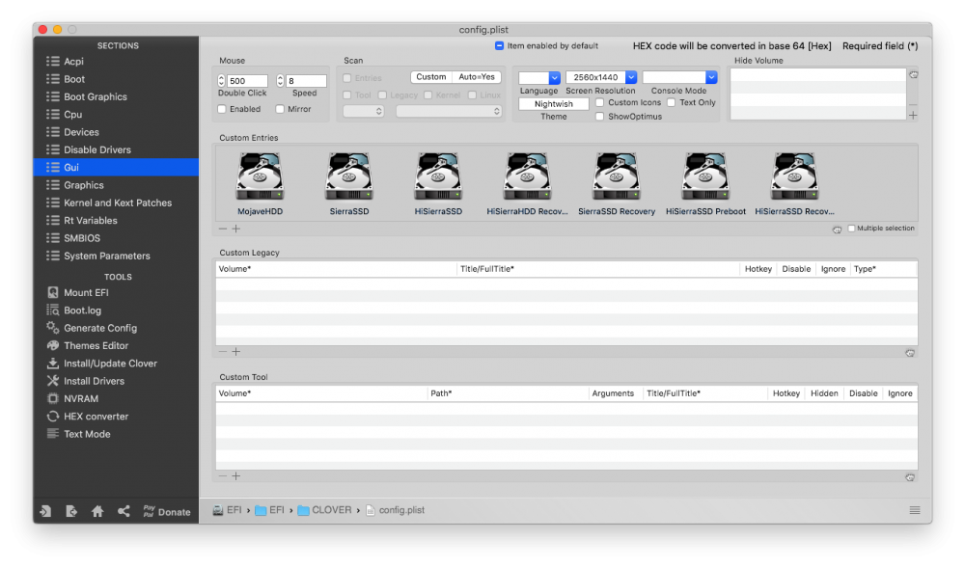Remove custom entry with minus button
The width and height of the screenshot is (965, 567).
(x=223, y=229)
